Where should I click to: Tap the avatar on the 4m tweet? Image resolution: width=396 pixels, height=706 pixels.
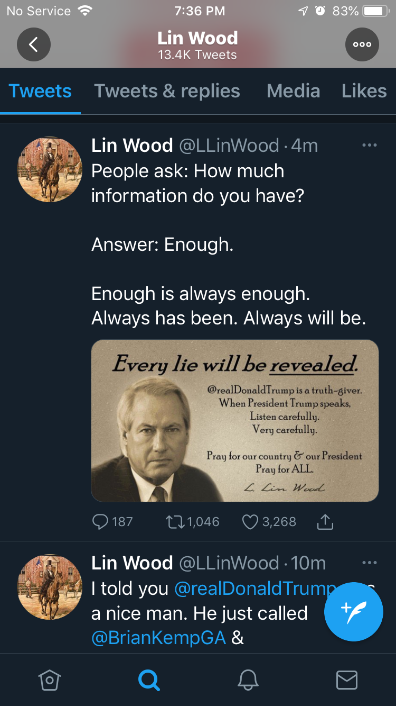pyautogui.click(x=50, y=169)
